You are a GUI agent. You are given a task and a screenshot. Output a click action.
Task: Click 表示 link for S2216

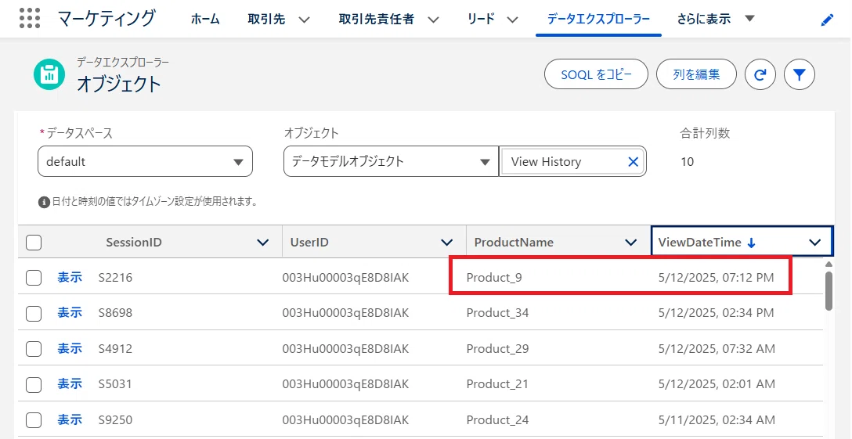pos(70,278)
